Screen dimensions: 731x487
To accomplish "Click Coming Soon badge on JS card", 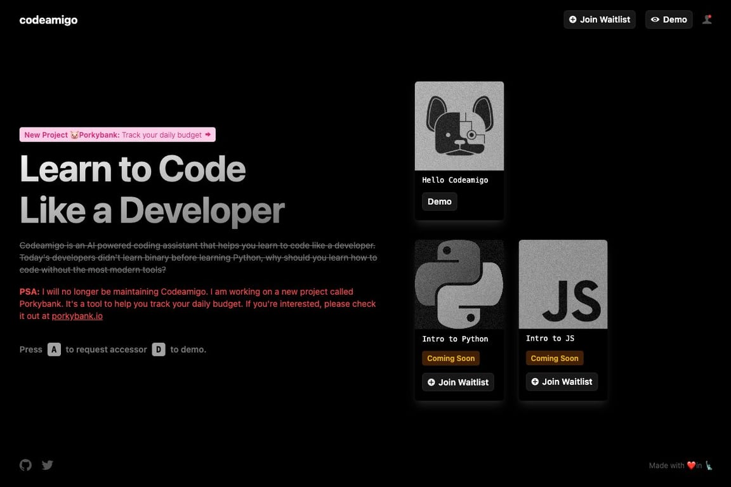I will tap(555, 358).
